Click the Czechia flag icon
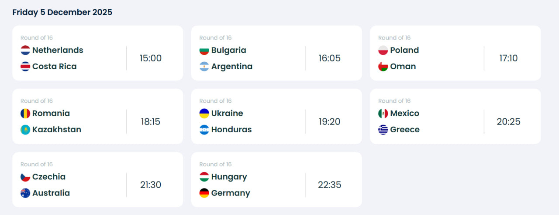 pyautogui.click(x=25, y=177)
